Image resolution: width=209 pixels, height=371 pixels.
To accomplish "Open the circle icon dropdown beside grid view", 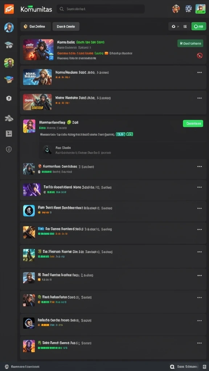I will [175, 26].
